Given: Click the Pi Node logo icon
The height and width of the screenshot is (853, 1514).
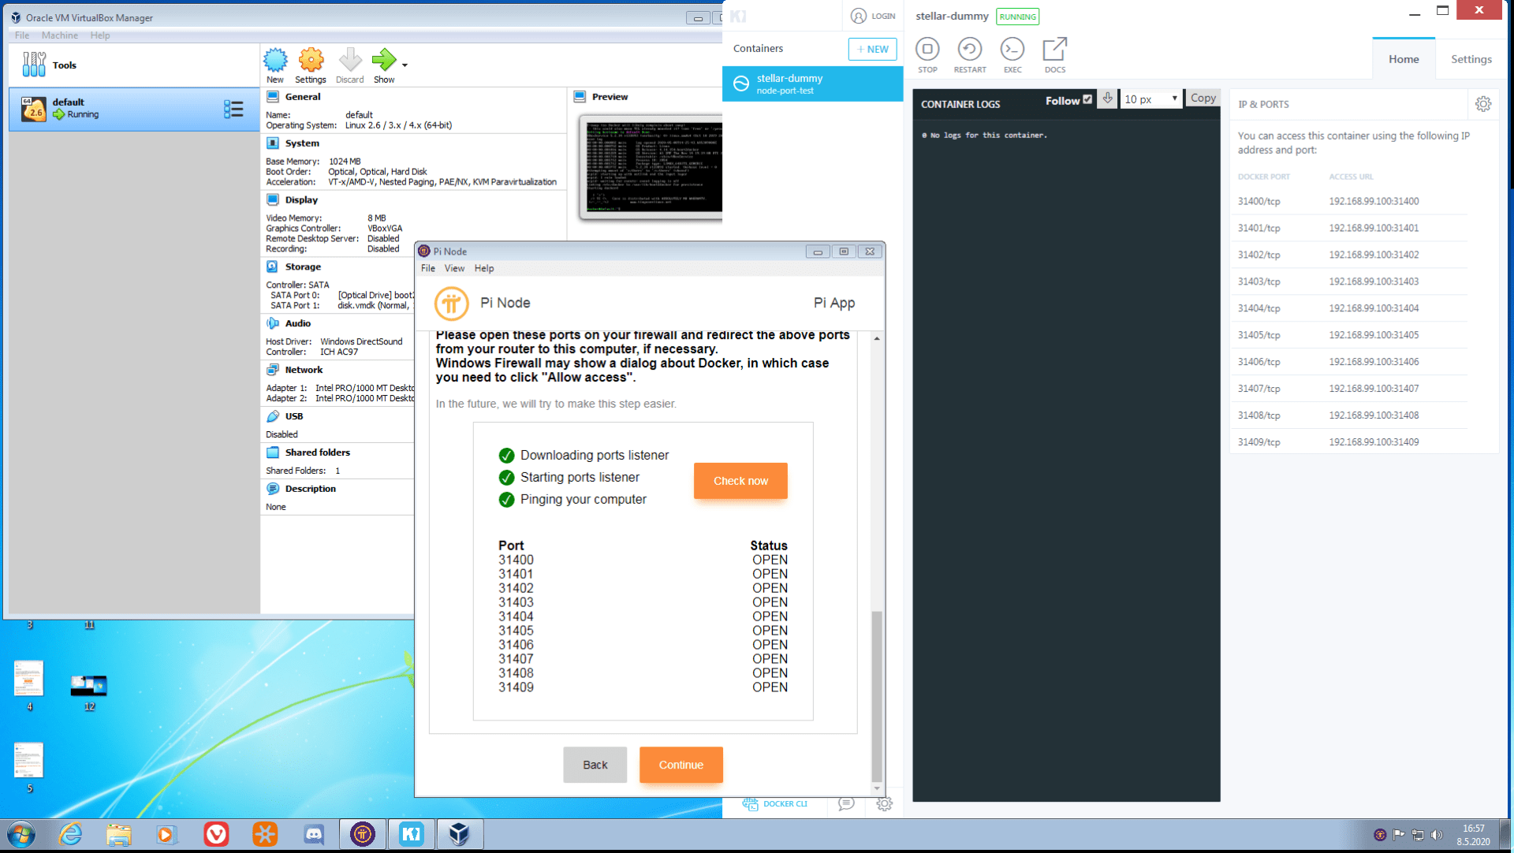Looking at the screenshot, I should tap(452, 304).
